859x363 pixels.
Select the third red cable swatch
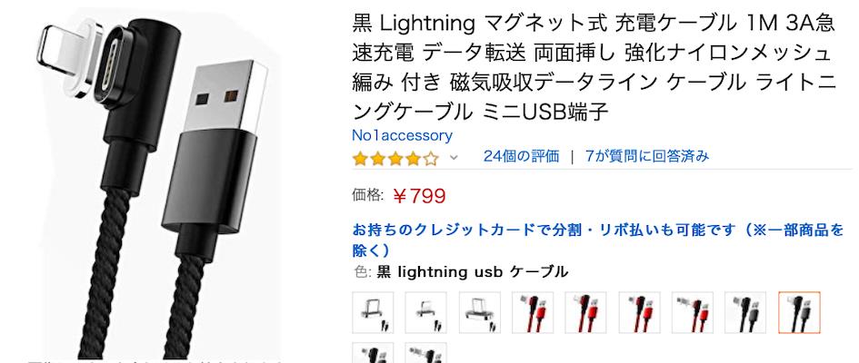pyautogui.click(x=639, y=312)
